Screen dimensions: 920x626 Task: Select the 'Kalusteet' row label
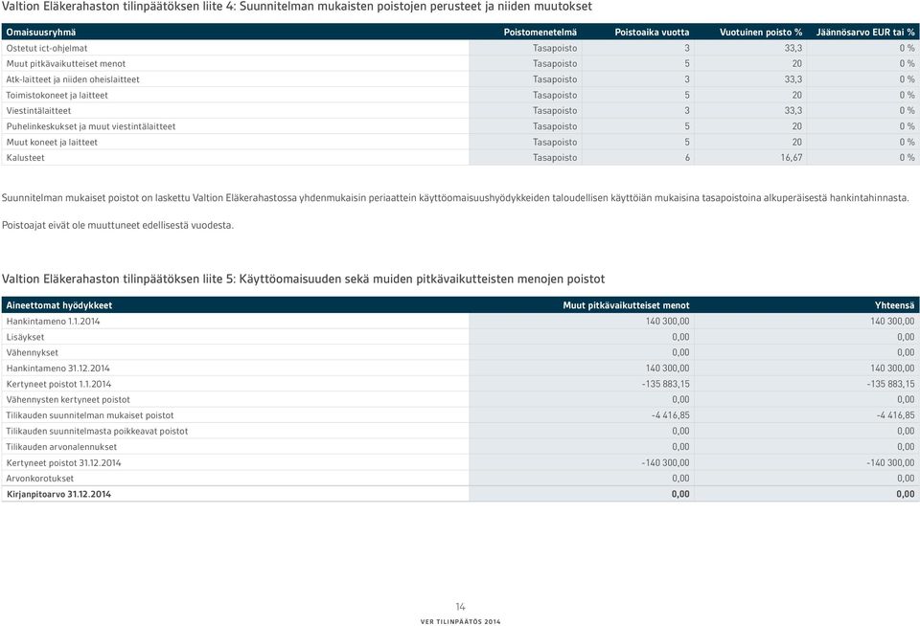pyautogui.click(x=25, y=158)
